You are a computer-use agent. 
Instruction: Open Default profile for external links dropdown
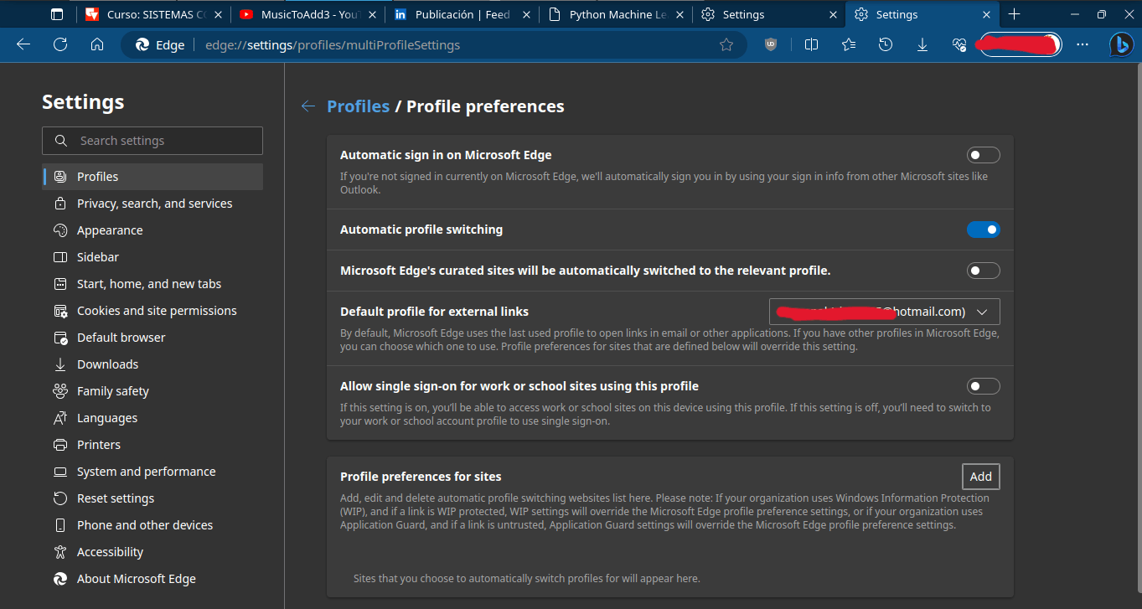point(884,312)
